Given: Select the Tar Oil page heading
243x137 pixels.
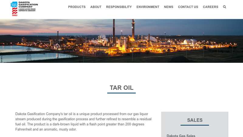Looking at the screenshot, I should (x=122, y=88).
